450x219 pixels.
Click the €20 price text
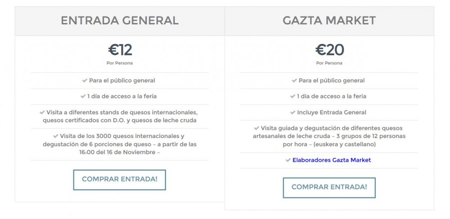(329, 50)
